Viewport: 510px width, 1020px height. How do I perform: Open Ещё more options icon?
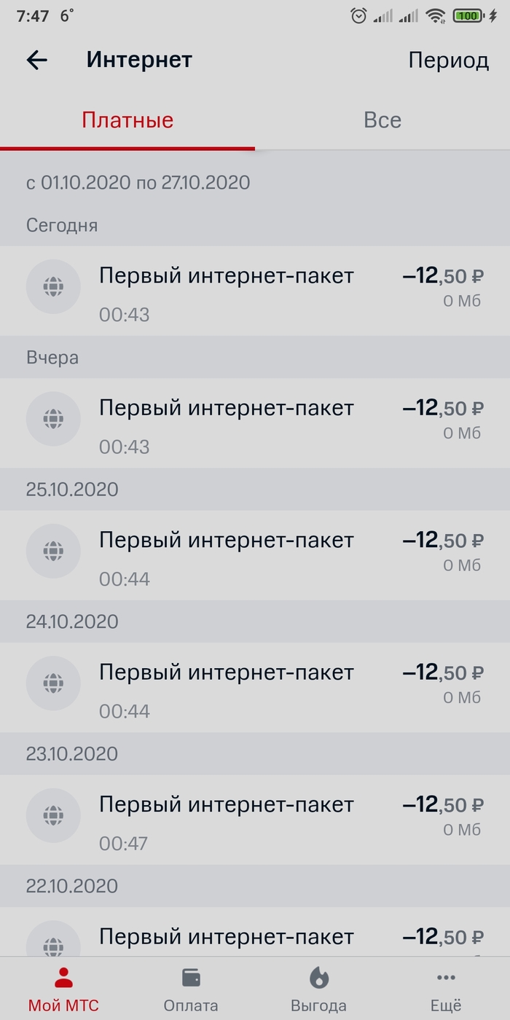[446, 978]
